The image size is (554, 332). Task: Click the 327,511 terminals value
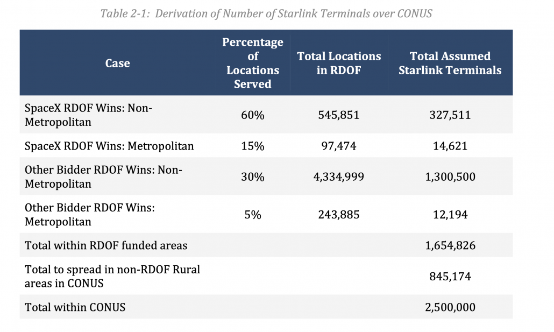(x=450, y=115)
